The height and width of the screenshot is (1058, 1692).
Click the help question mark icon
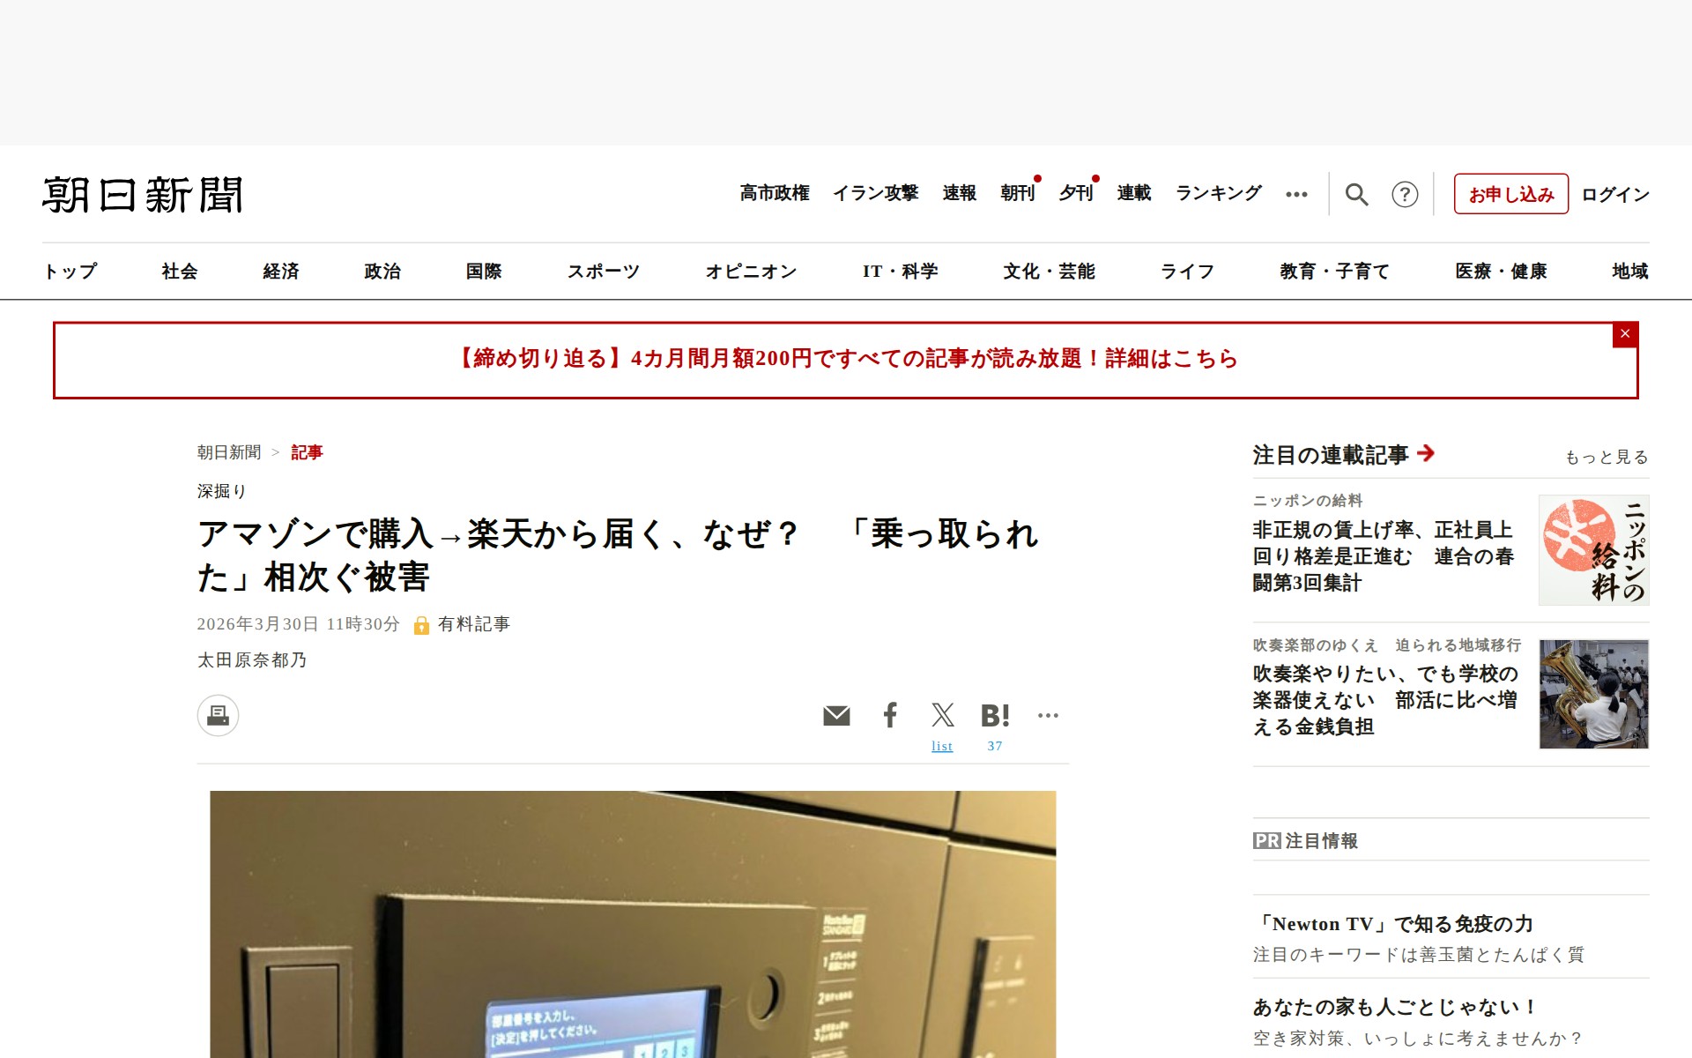(x=1406, y=194)
